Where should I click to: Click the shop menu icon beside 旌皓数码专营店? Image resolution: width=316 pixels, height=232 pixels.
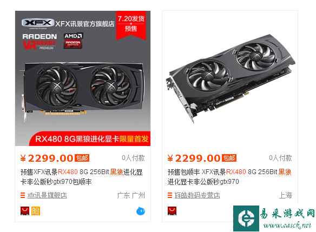[170, 195]
